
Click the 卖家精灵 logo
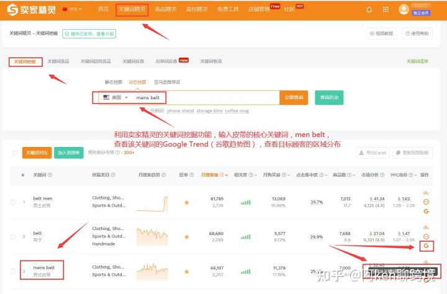point(32,9)
